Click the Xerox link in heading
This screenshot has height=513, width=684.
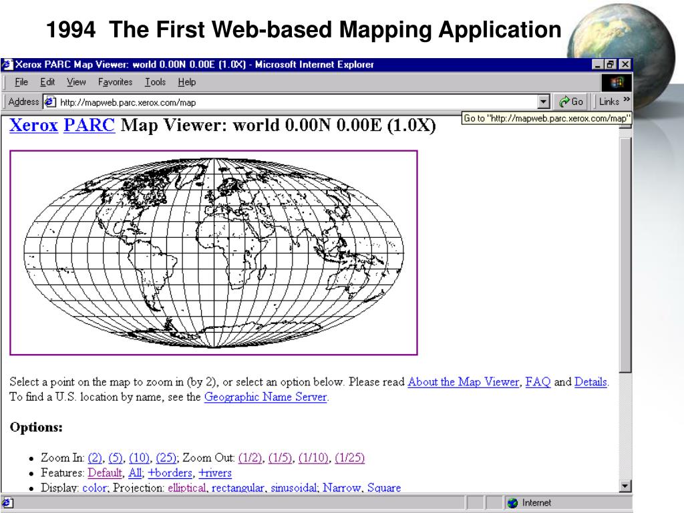click(33, 126)
